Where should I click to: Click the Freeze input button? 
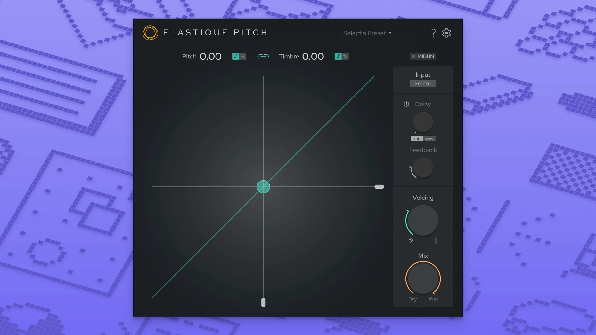coord(423,83)
